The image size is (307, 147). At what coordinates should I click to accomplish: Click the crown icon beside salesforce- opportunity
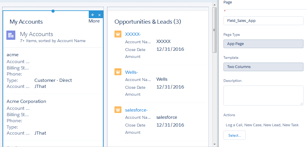pyautogui.click(x=118, y=110)
